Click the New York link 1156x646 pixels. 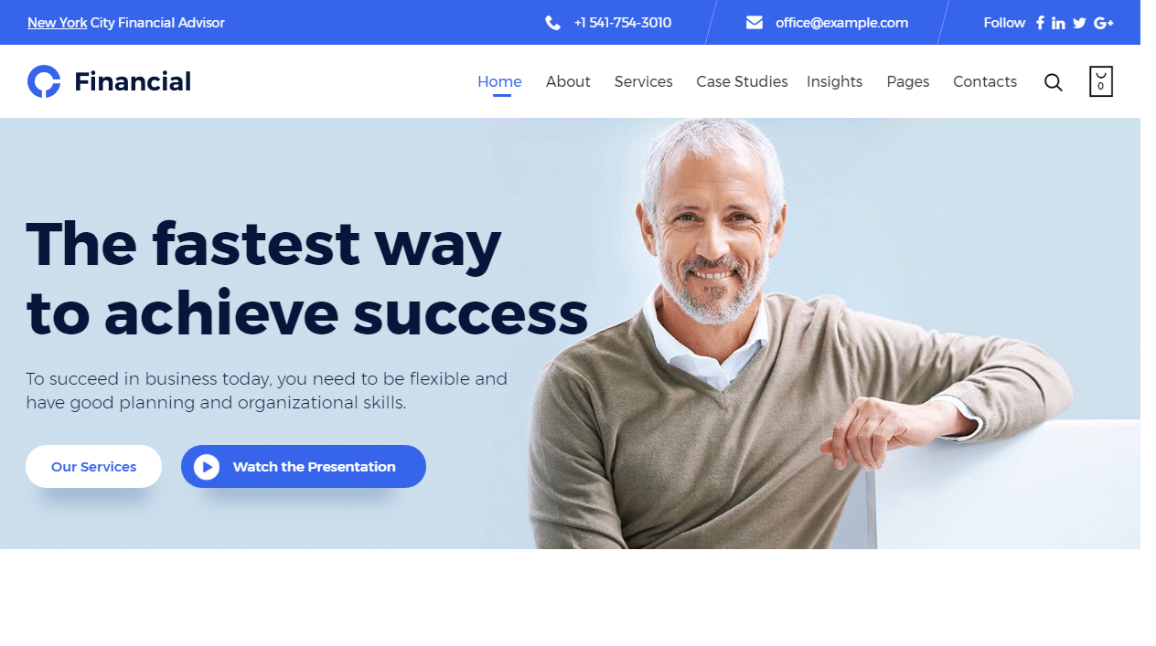click(58, 23)
